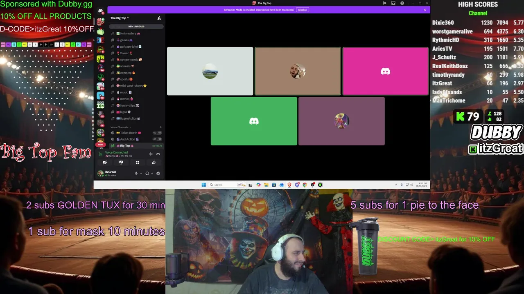Join the And Action voice channel
This screenshot has width=524, height=294.
[136, 139]
